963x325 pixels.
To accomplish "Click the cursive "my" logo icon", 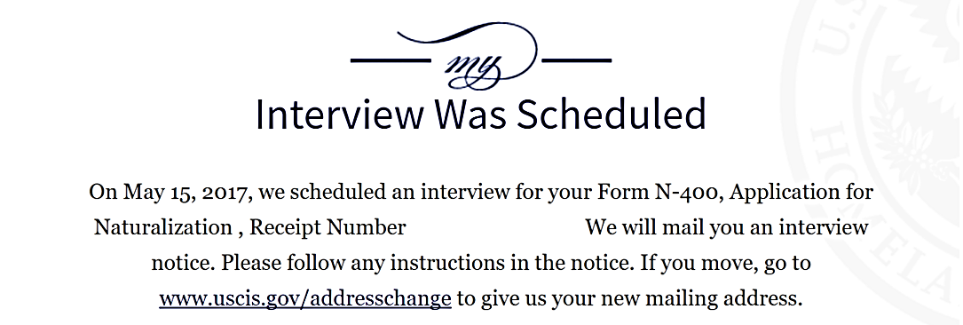I will pyautogui.click(x=472, y=67).
